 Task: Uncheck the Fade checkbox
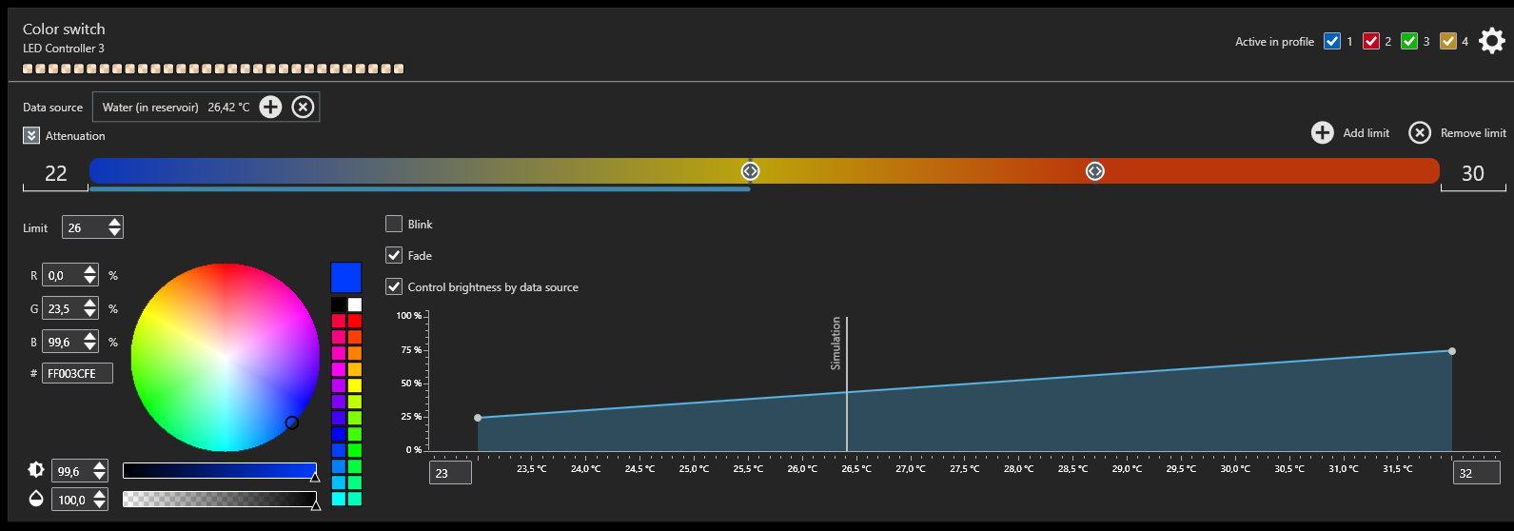point(394,256)
